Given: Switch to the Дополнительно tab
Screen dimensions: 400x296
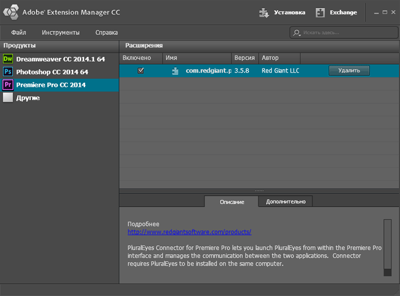Looking at the screenshot, I should (x=286, y=201).
